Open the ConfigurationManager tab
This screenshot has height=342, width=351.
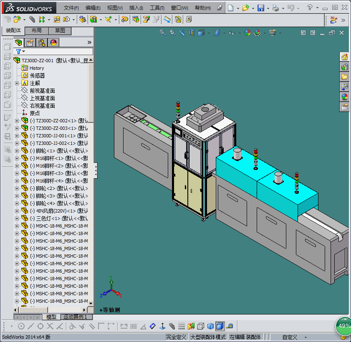tap(42, 43)
